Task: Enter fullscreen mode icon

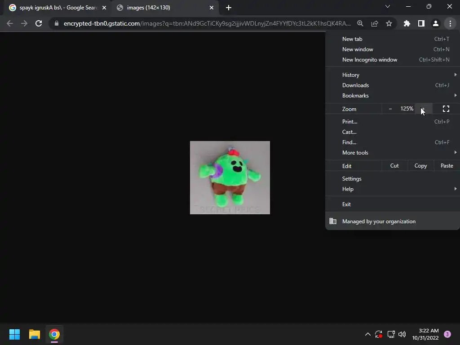Action: (446, 109)
